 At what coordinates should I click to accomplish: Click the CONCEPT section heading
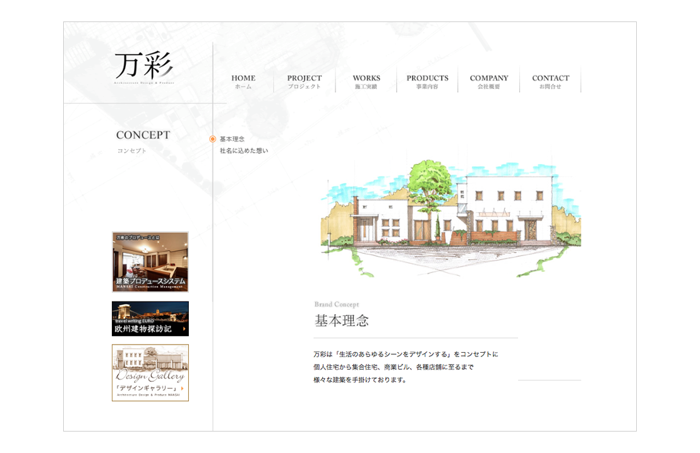click(x=143, y=135)
